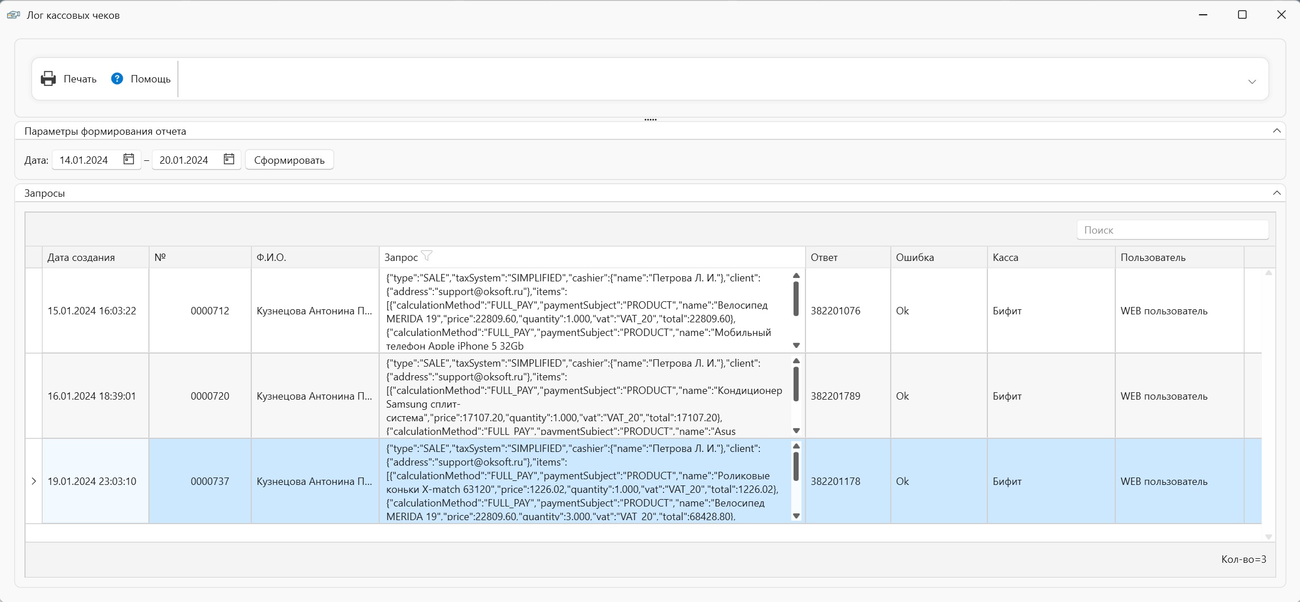Click table scrollbar down arrow
Viewport: 1300px width, 602px height.
tap(1268, 537)
